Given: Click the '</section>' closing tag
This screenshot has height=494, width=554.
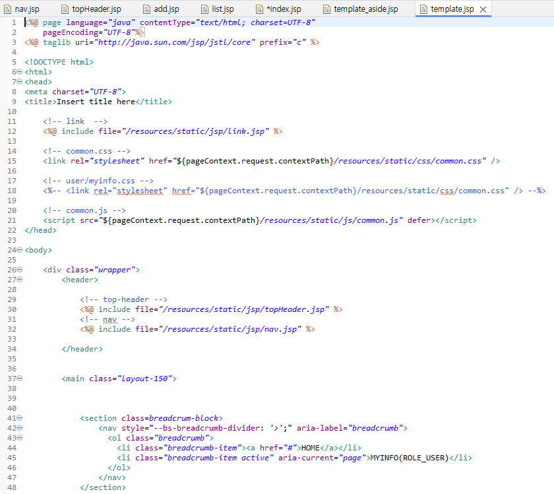Looking at the screenshot, I should click(x=103, y=487).
